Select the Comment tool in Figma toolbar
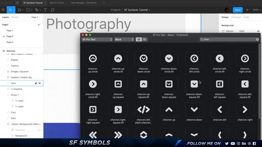Screen dimensions: 262x147 point(52,10)
